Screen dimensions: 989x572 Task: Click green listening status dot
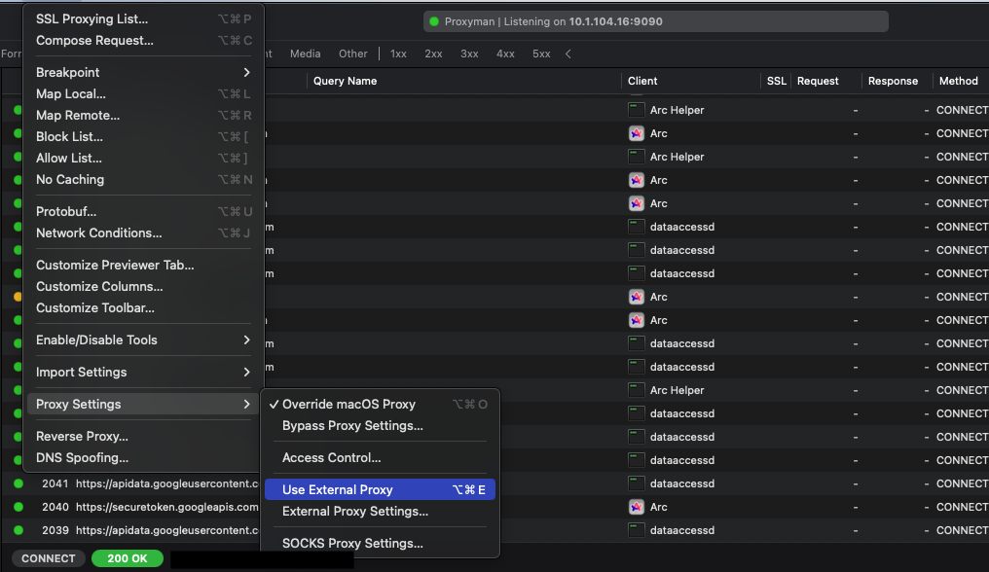point(434,21)
